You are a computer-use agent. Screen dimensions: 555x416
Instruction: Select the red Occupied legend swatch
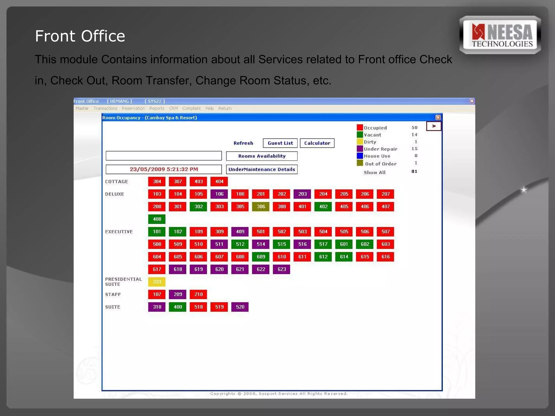[360, 127]
